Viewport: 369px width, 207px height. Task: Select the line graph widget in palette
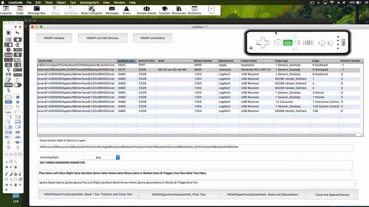click(18, 60)
